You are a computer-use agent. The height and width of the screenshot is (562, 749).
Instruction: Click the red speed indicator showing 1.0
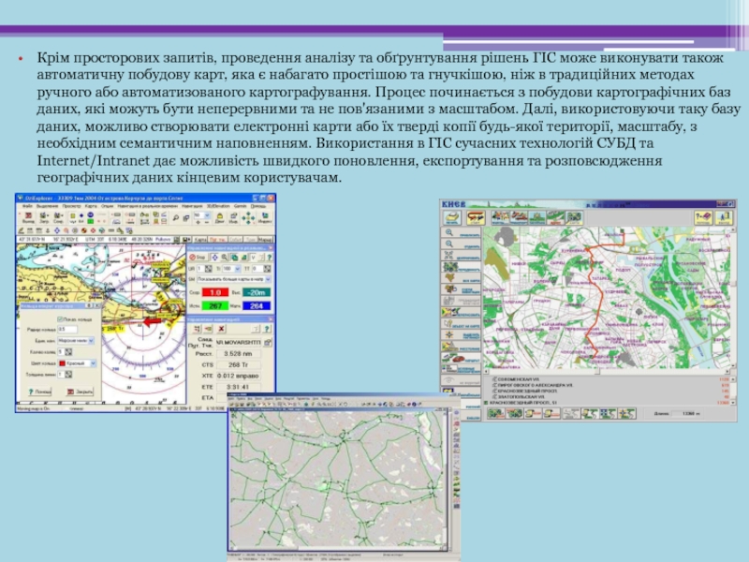(214, 293)
